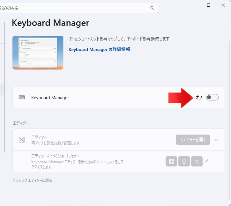Click the search magnifier icon
231x206 pixels.
click(152, 8)
